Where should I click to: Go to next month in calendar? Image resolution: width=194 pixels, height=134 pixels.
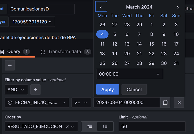(x=178, y=7)
